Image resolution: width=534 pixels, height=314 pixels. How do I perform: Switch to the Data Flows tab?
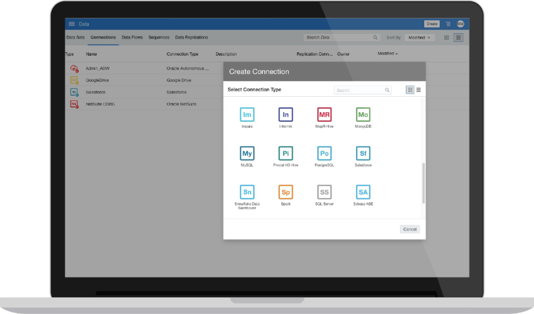pos(132,37)
